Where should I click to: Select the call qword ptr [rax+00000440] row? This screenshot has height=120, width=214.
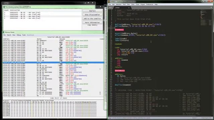click(53, 76)
